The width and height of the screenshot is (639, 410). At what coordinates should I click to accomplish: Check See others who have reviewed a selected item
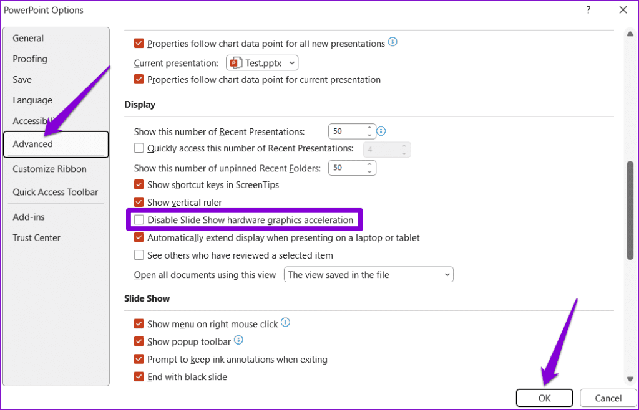click(139, 255)
